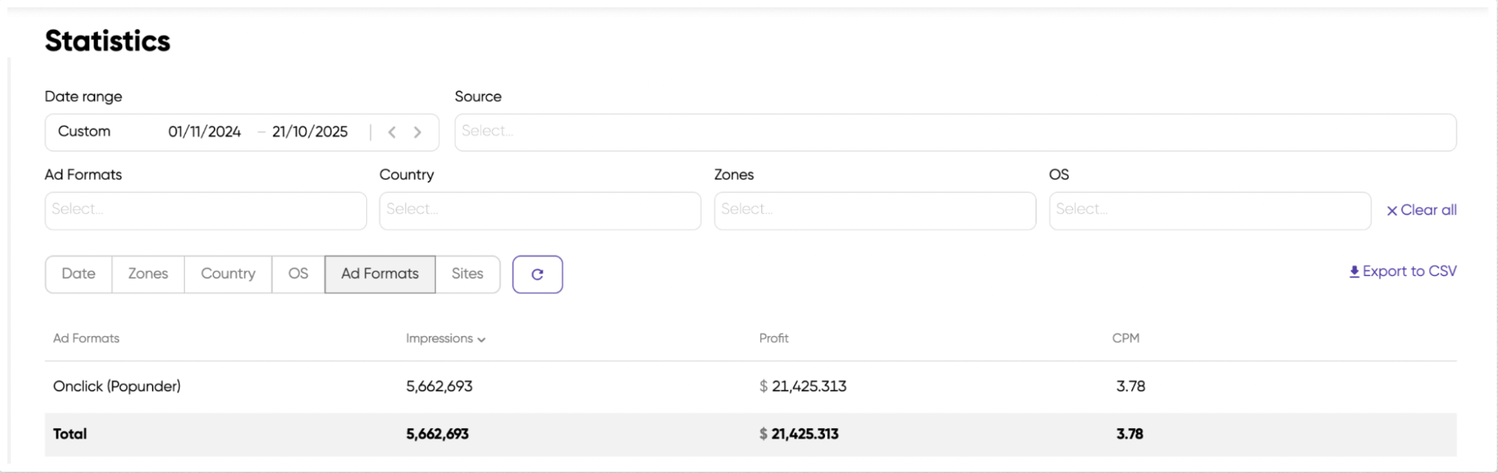1498x473 pixels.
Task: Click the refresh statistics icon button
Action: [x=537, y=275]
